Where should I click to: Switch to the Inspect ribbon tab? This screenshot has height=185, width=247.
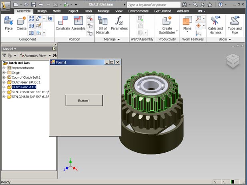pyautogui.click(x=73, y=11)
